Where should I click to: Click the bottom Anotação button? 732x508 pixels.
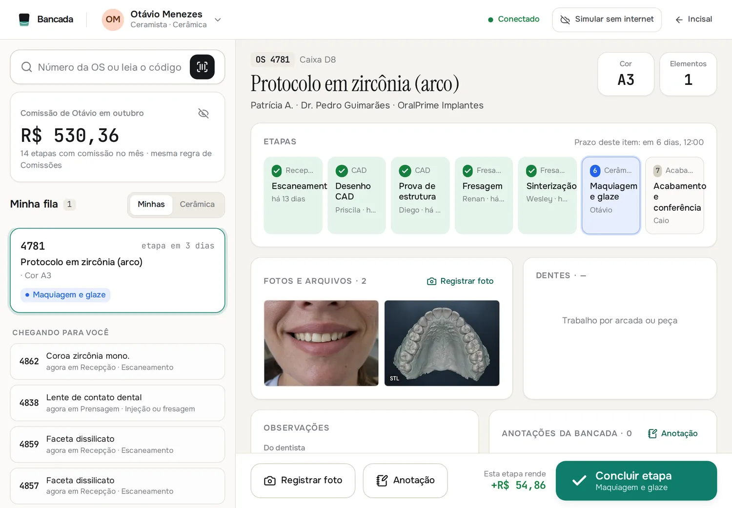[x=405, y=481]
